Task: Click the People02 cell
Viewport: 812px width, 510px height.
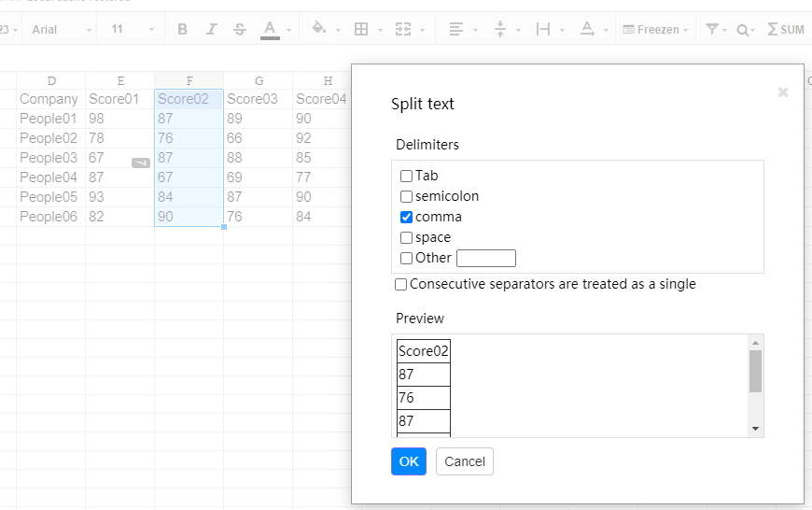Action: coord(50,138)
